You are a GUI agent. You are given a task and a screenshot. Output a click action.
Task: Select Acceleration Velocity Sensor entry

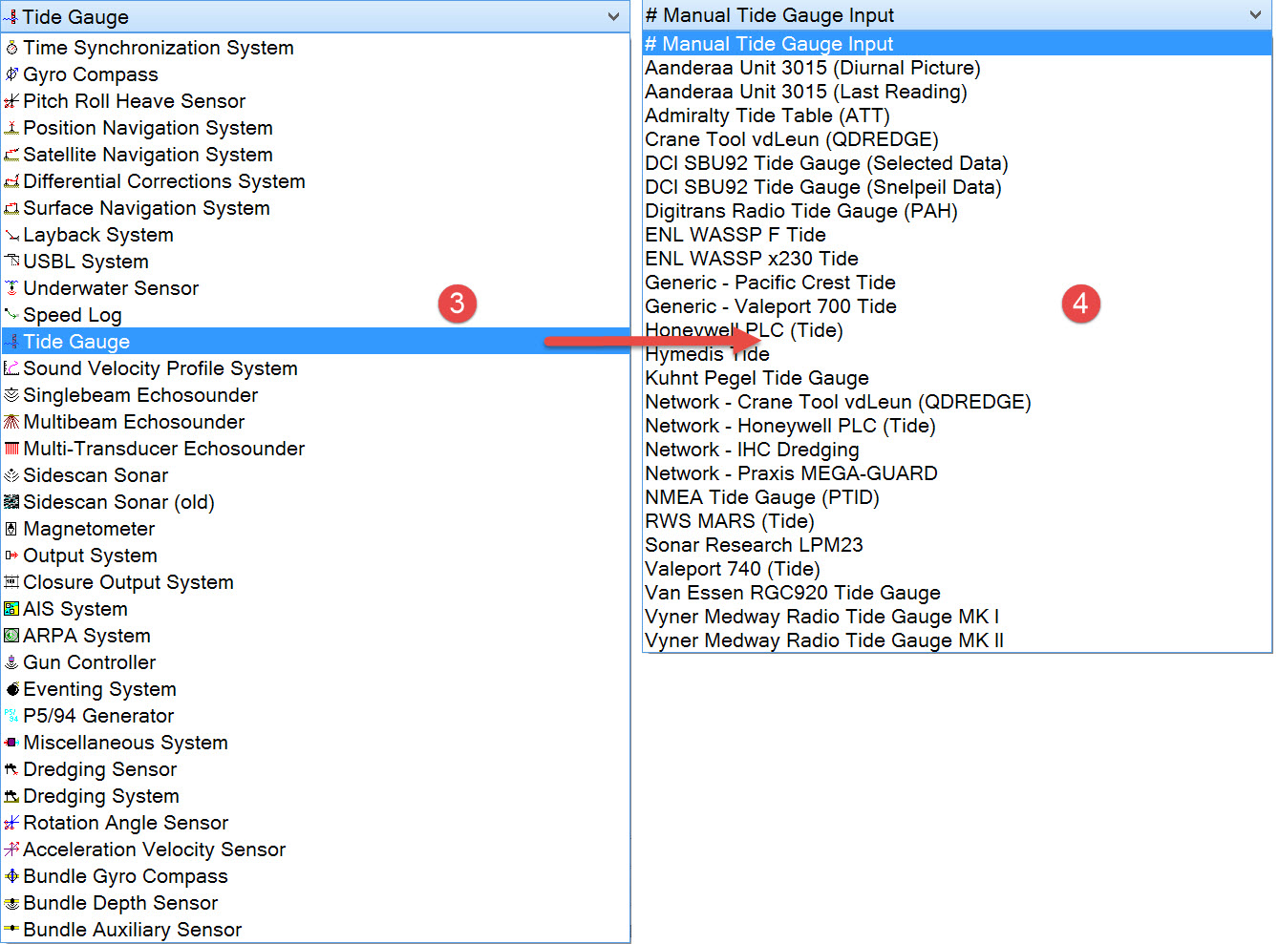(316, 850)
